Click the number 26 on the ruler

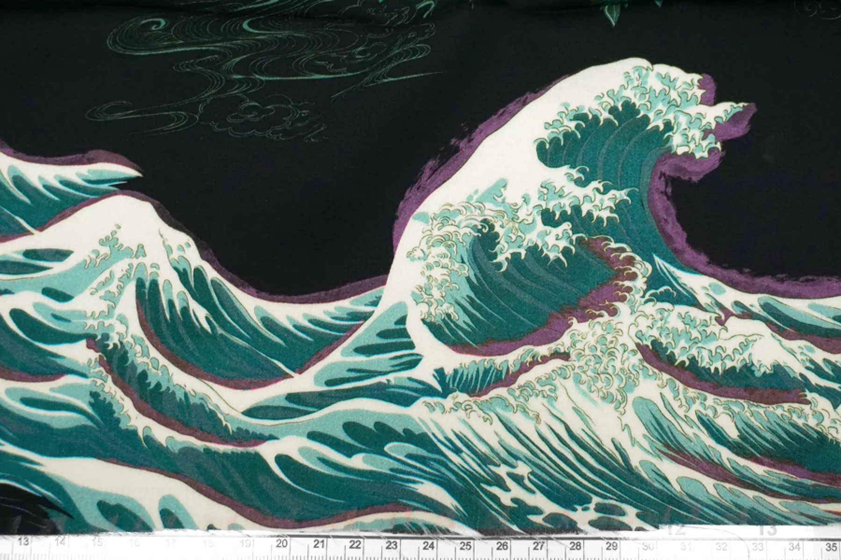[x=502, y=545]
